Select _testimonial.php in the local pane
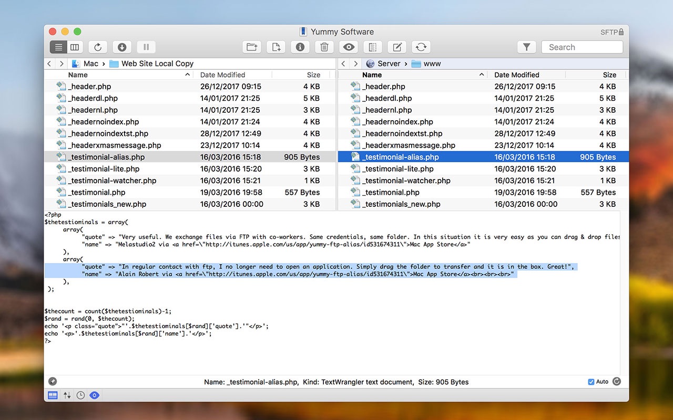Image resolution: width=673 pixels, height=420 pixels. pos(190,192)
